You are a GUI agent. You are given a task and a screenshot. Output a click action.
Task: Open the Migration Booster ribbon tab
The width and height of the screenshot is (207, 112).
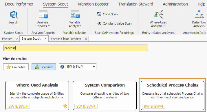[93, 4]
